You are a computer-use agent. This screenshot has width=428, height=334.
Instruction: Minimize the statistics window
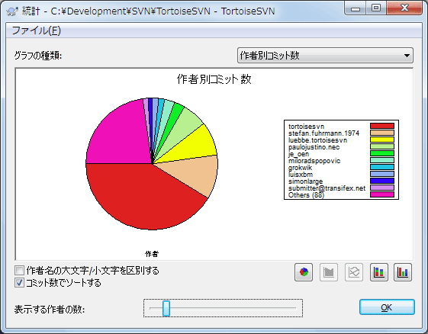coord(355,8)
